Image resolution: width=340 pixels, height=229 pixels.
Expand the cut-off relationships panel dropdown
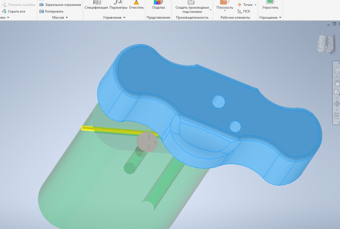8,18
